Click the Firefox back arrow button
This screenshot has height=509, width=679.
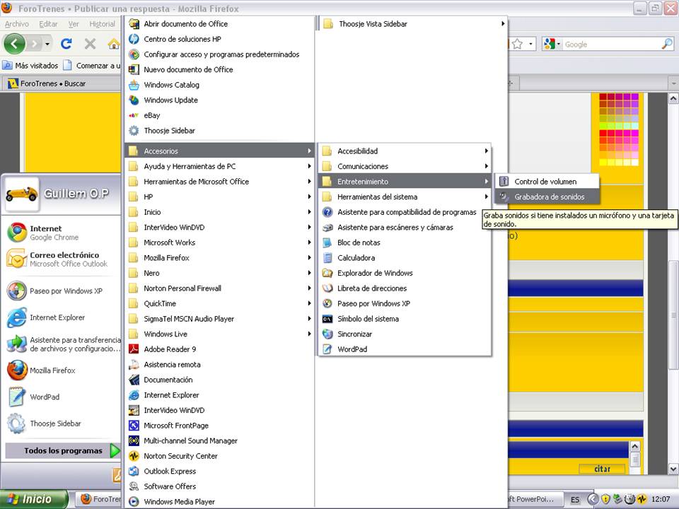(14, 44)
